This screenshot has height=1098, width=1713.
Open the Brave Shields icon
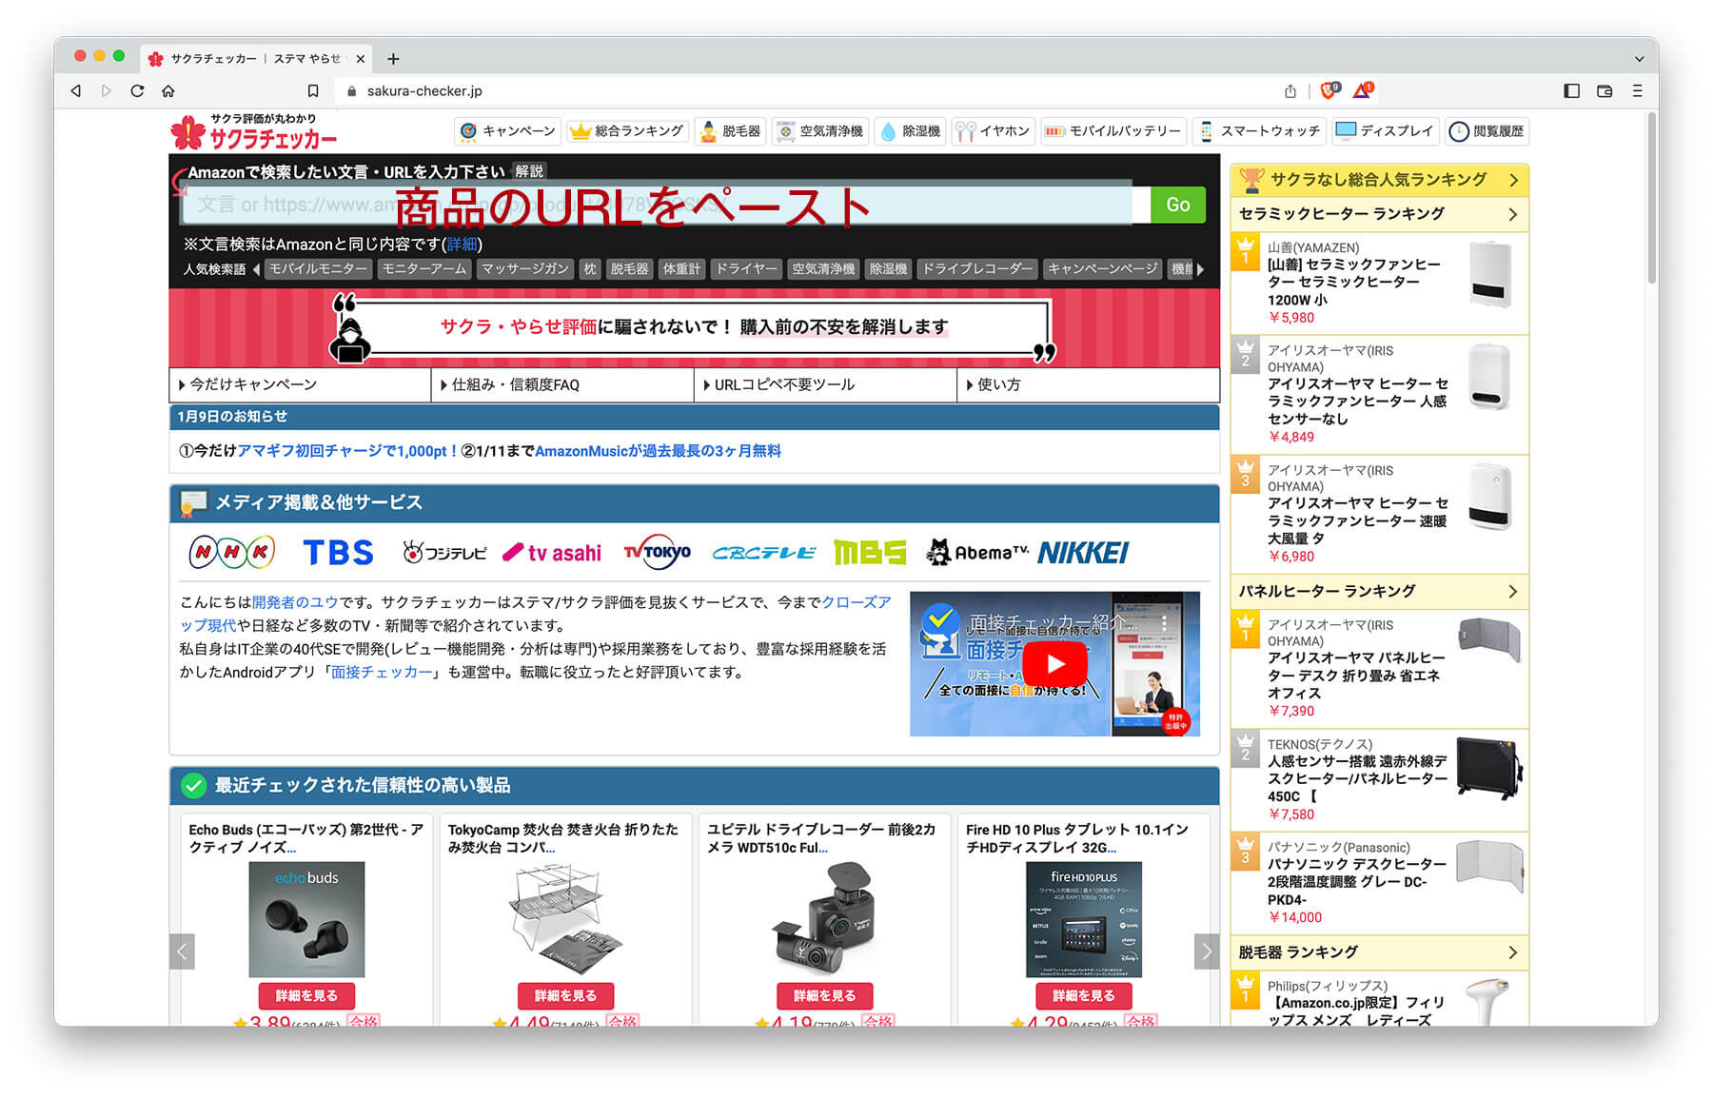click(1330, 90)
